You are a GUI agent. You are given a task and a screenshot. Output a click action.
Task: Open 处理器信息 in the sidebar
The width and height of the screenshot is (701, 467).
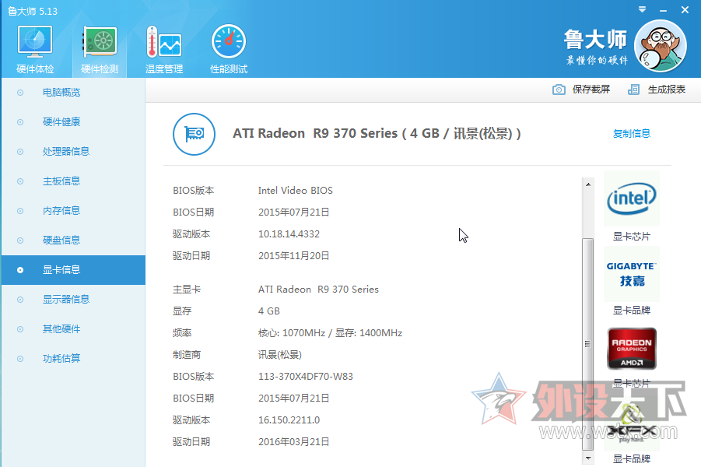(73, 152)
